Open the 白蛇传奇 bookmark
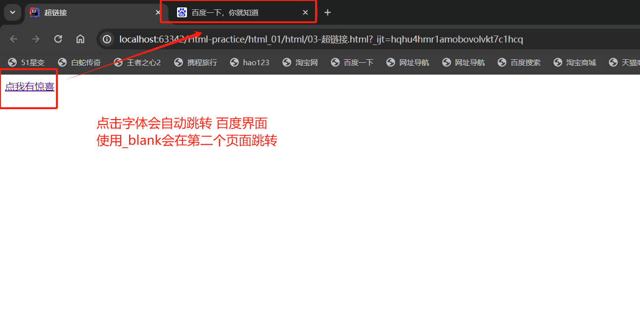Viewport: 640px width, 334px height. click(79, 62)
